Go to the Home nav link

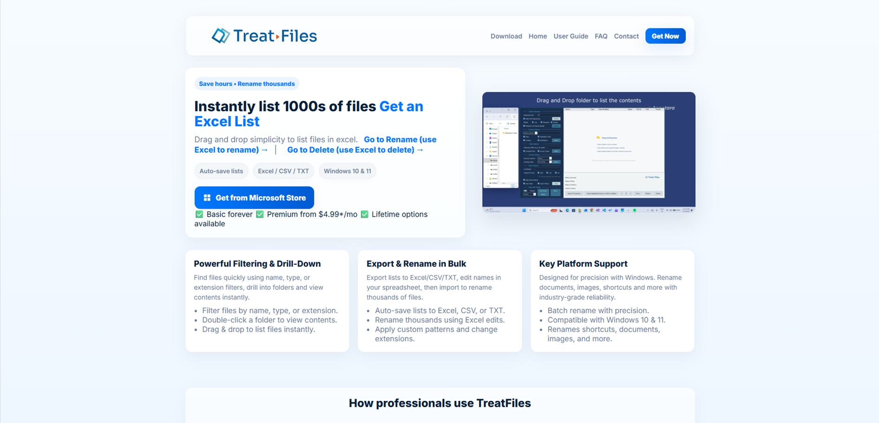(538, 36)
